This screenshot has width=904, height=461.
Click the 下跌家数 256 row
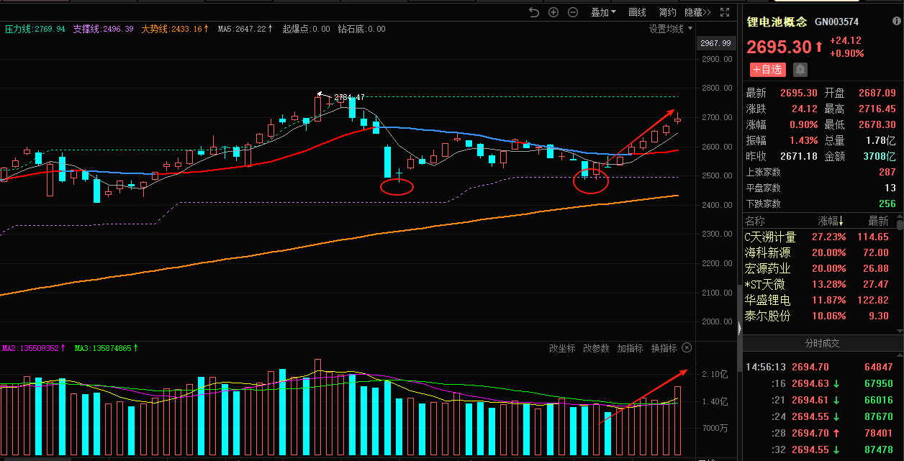(821, 204)
